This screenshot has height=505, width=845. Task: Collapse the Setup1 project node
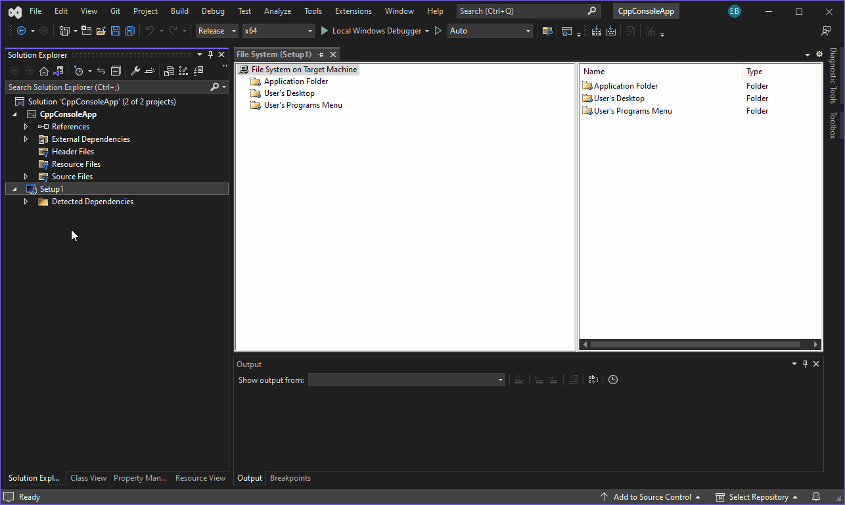point(15,189)
